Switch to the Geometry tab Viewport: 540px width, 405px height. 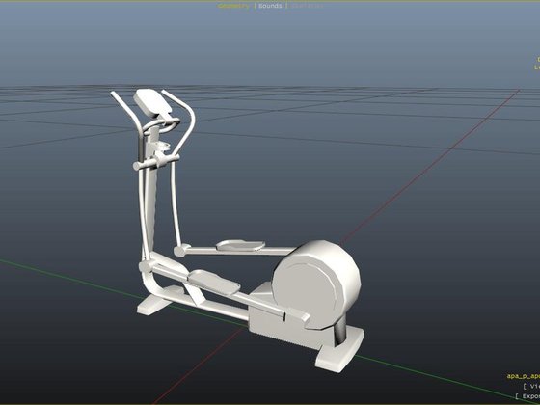233,6
